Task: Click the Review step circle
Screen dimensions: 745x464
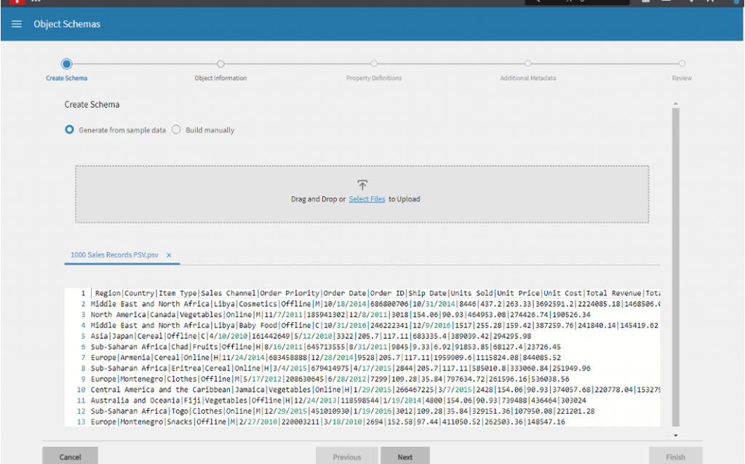Action: [682, 64]
